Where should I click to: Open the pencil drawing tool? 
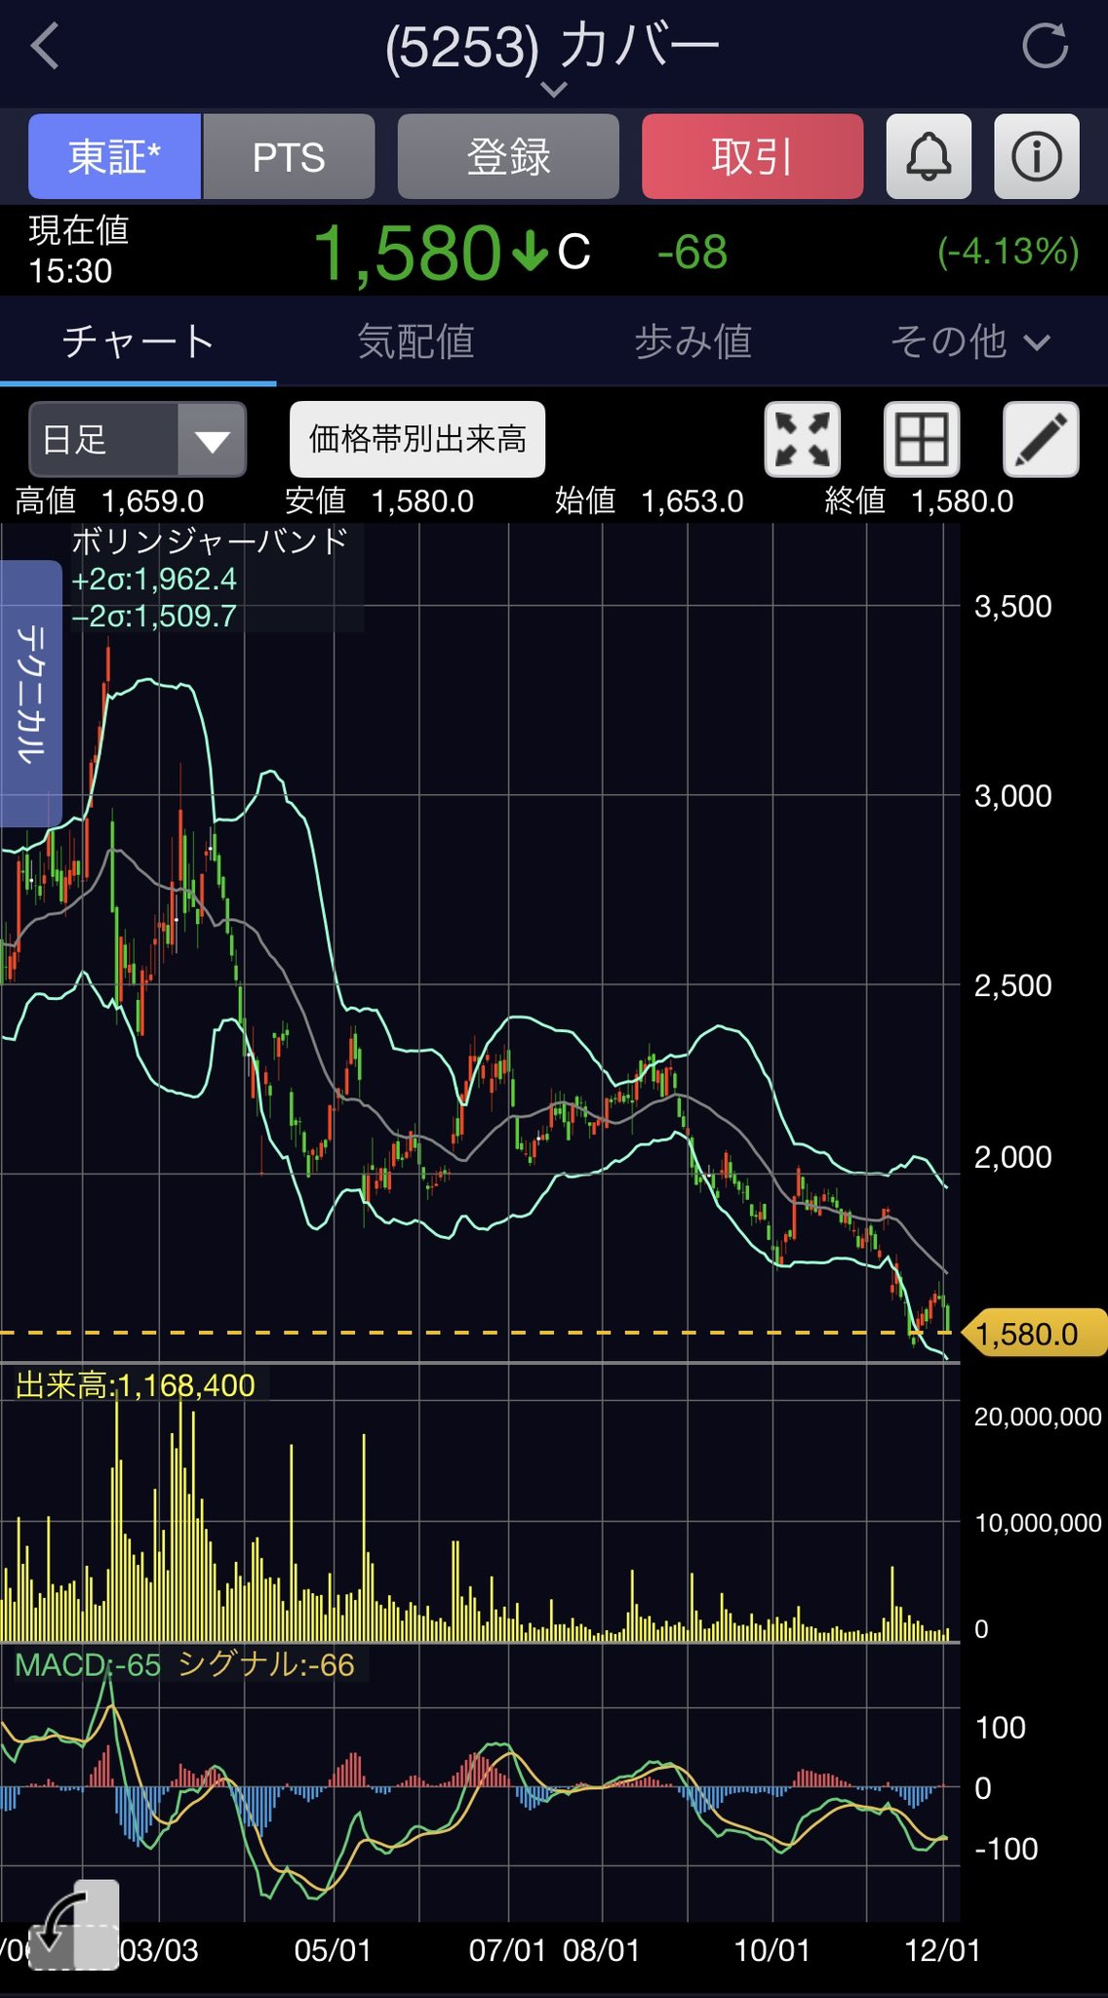point(1041,439)
